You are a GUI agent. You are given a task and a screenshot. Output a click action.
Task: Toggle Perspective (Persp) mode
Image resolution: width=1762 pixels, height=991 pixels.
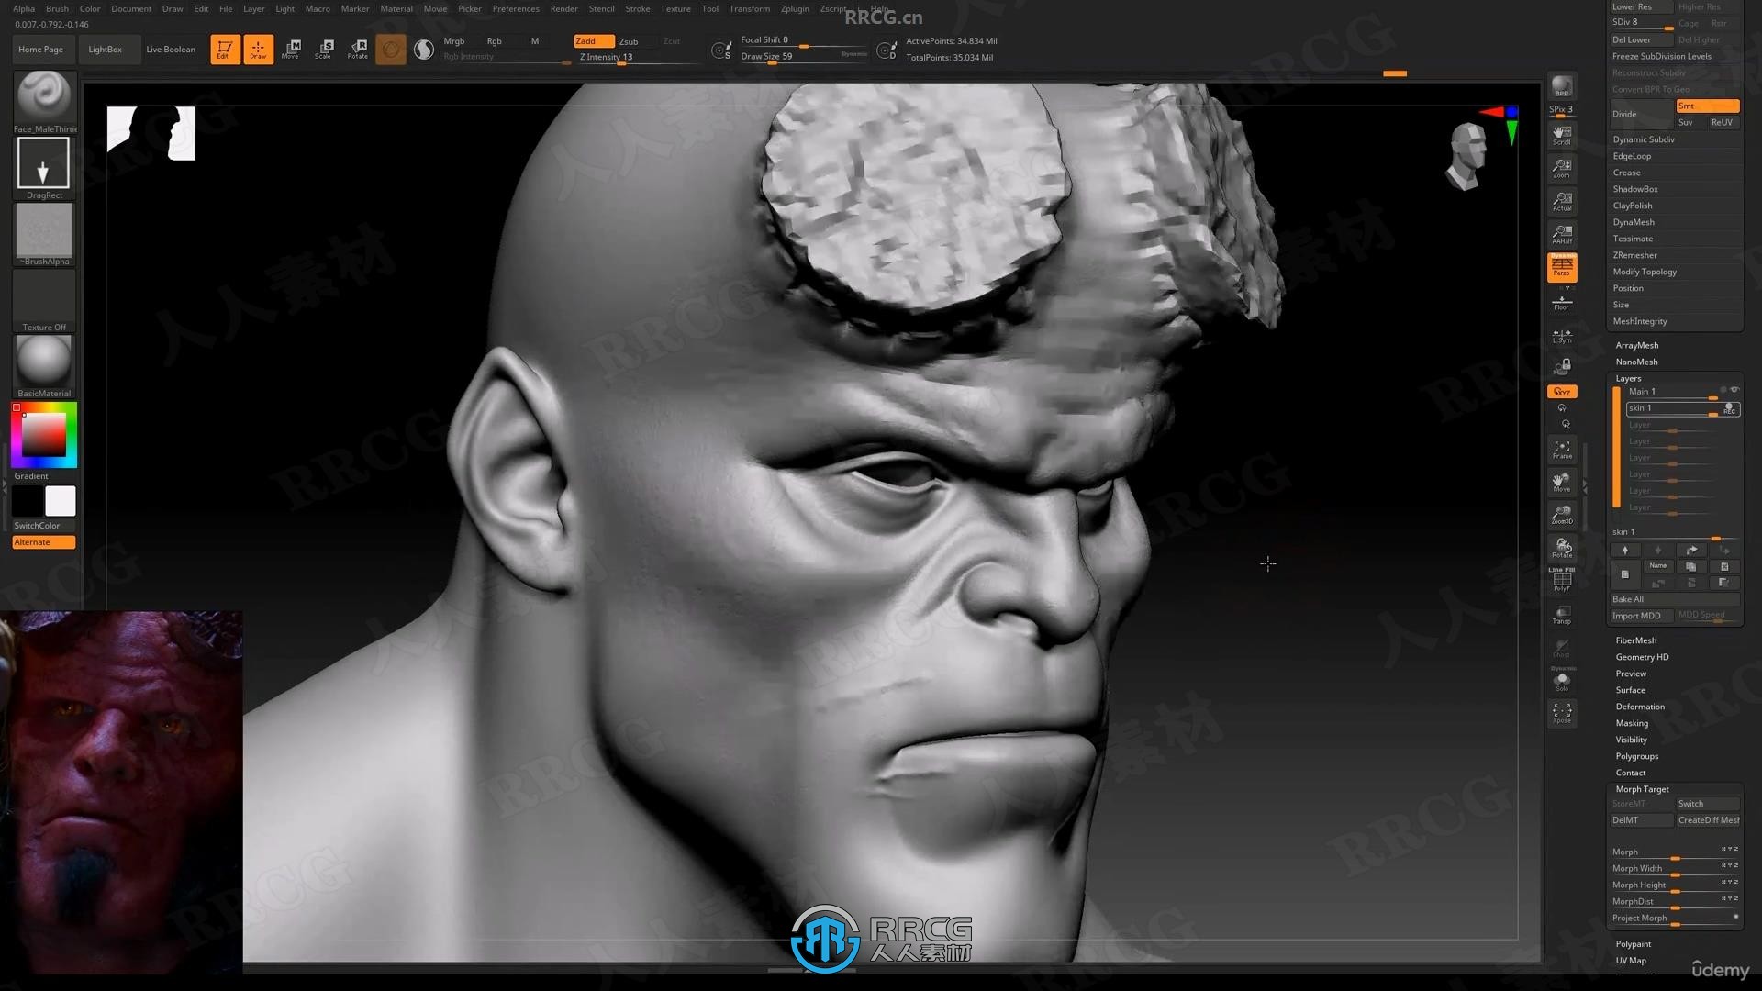[1561, 267]
